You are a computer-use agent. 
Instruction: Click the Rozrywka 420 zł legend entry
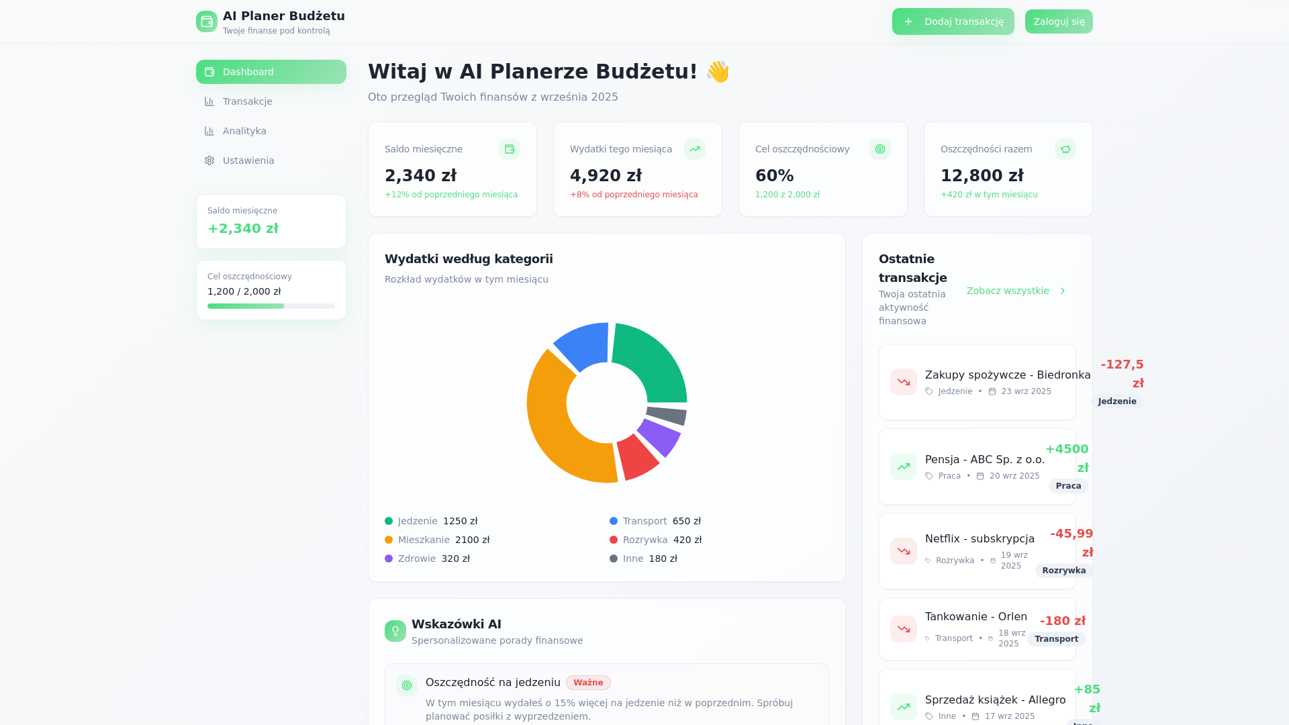[x=656, y=540]
